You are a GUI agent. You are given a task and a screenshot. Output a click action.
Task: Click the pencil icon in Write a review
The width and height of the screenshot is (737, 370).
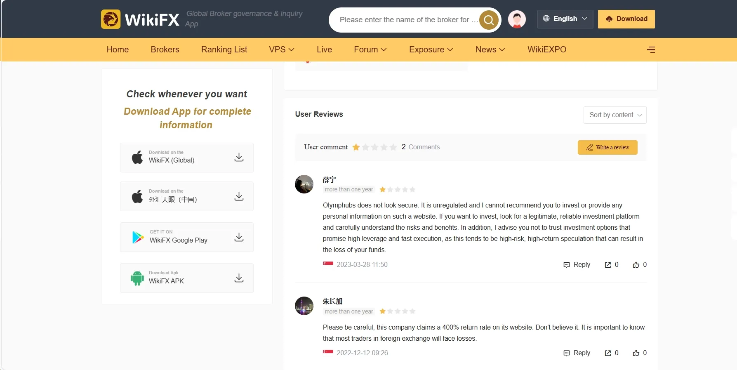pyautogui.click(x=590, y=147)
